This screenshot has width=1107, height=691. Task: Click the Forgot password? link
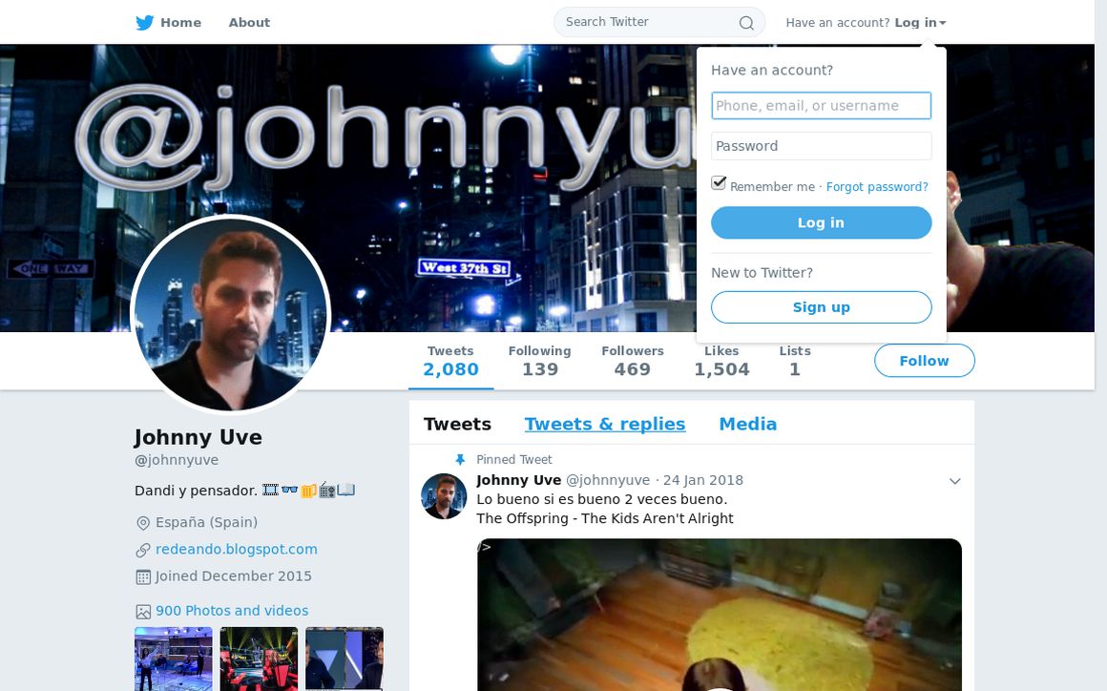877,187
